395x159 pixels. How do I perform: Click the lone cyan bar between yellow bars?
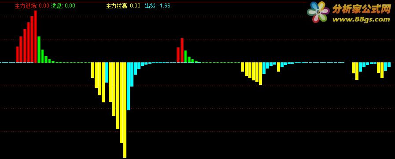(107, 72)
